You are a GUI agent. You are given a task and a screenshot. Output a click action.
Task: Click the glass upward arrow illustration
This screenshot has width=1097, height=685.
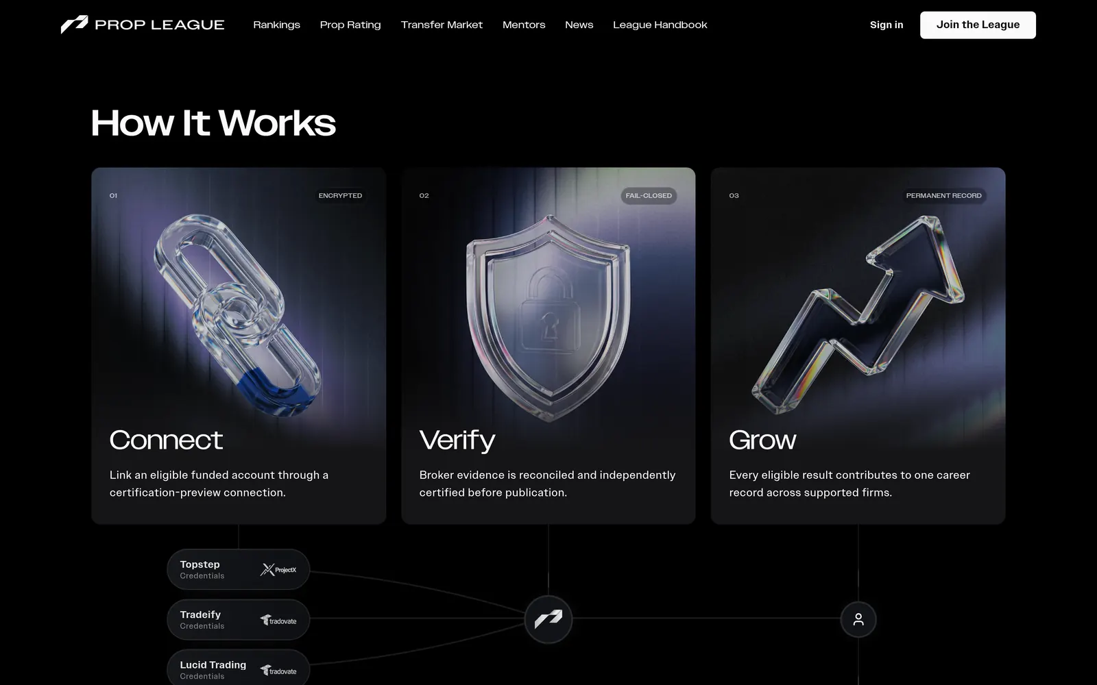(x=858, y=314)
